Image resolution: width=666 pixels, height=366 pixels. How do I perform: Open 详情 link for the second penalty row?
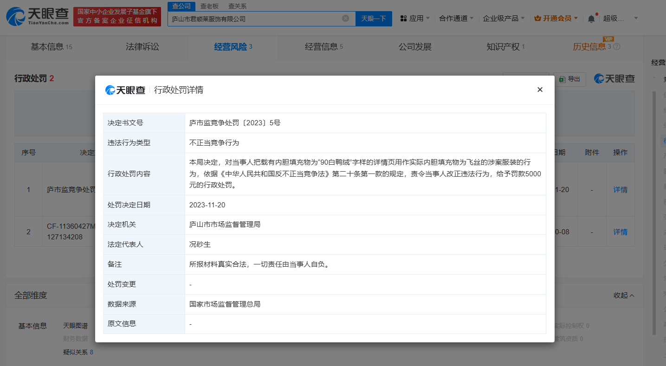click(x=620, y=232)
